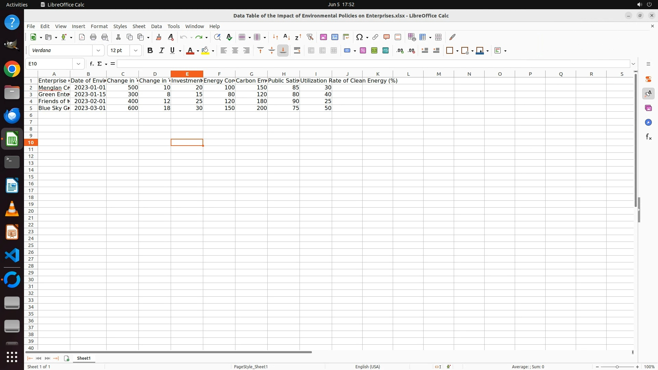The image size is (658, 370).
Task: Expand the Name Box dropdown arrow
Action: coord(78,64)
